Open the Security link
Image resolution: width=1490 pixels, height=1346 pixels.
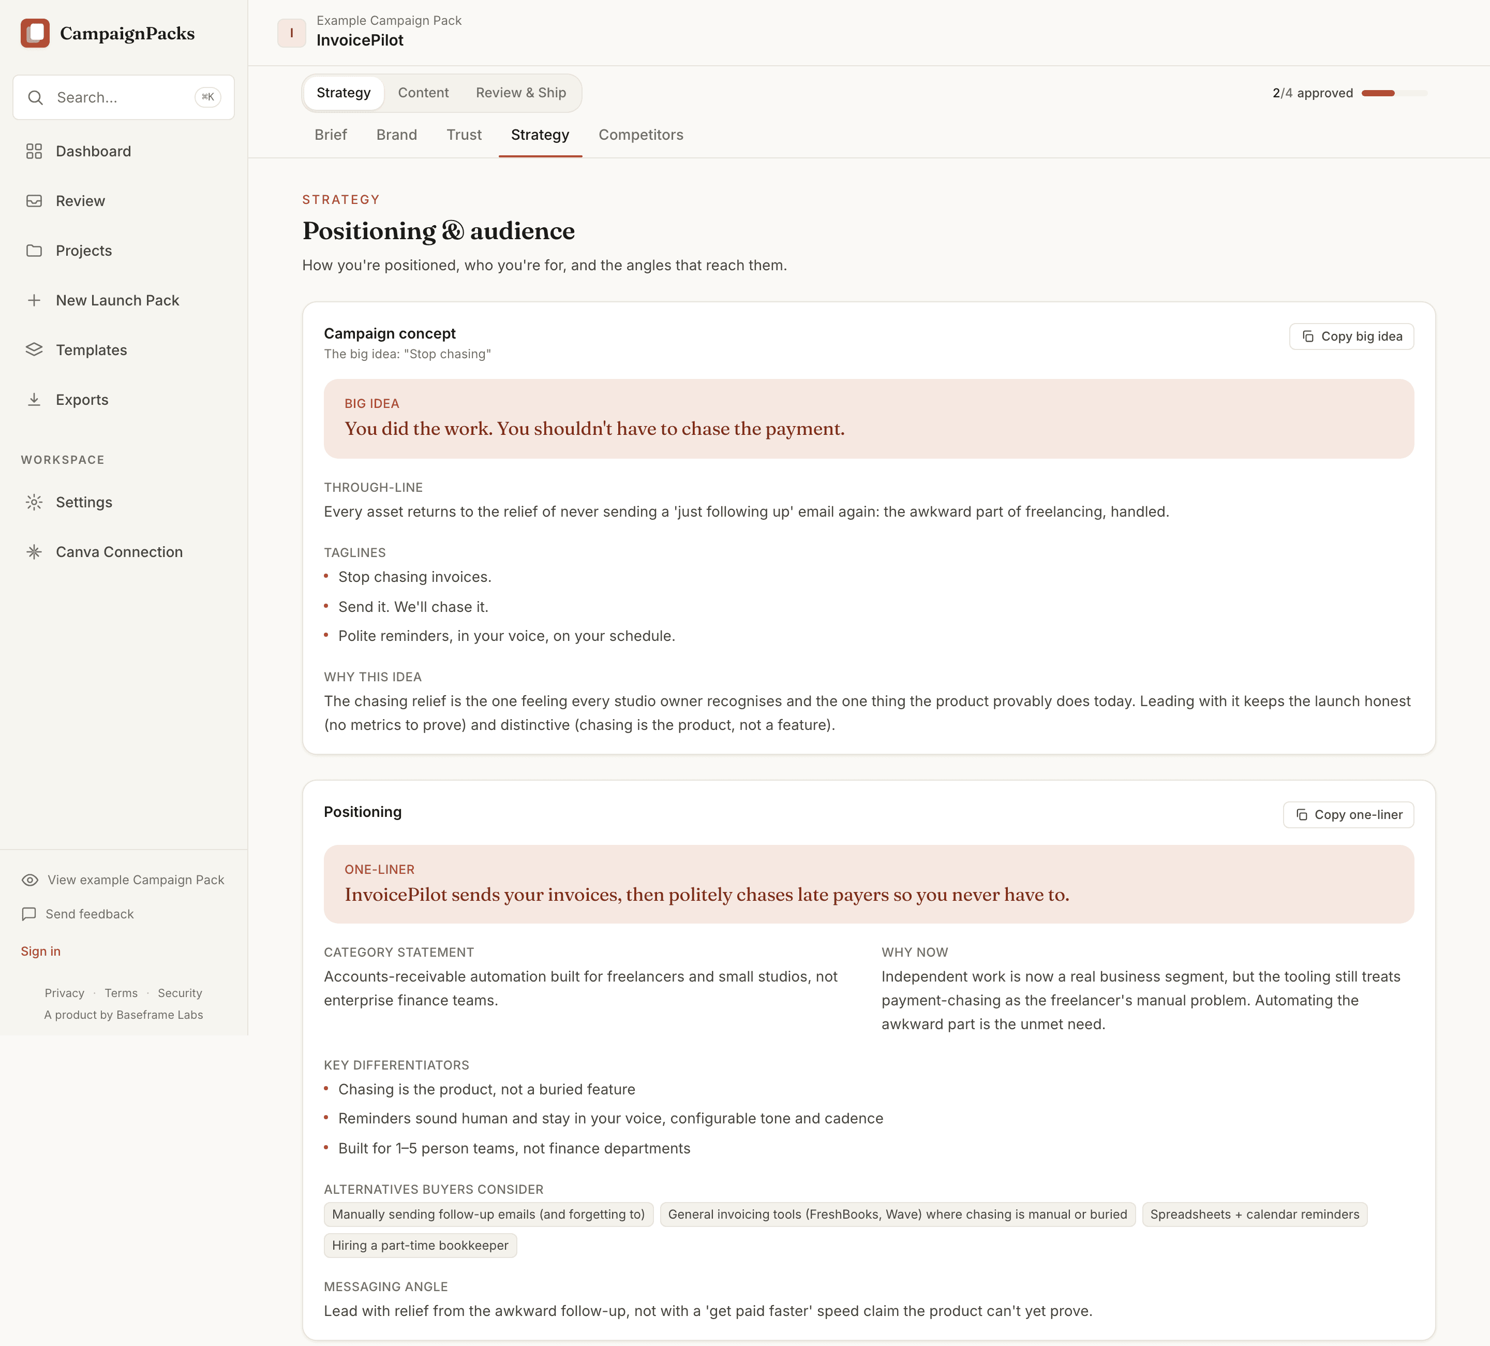tap(180, 993)
